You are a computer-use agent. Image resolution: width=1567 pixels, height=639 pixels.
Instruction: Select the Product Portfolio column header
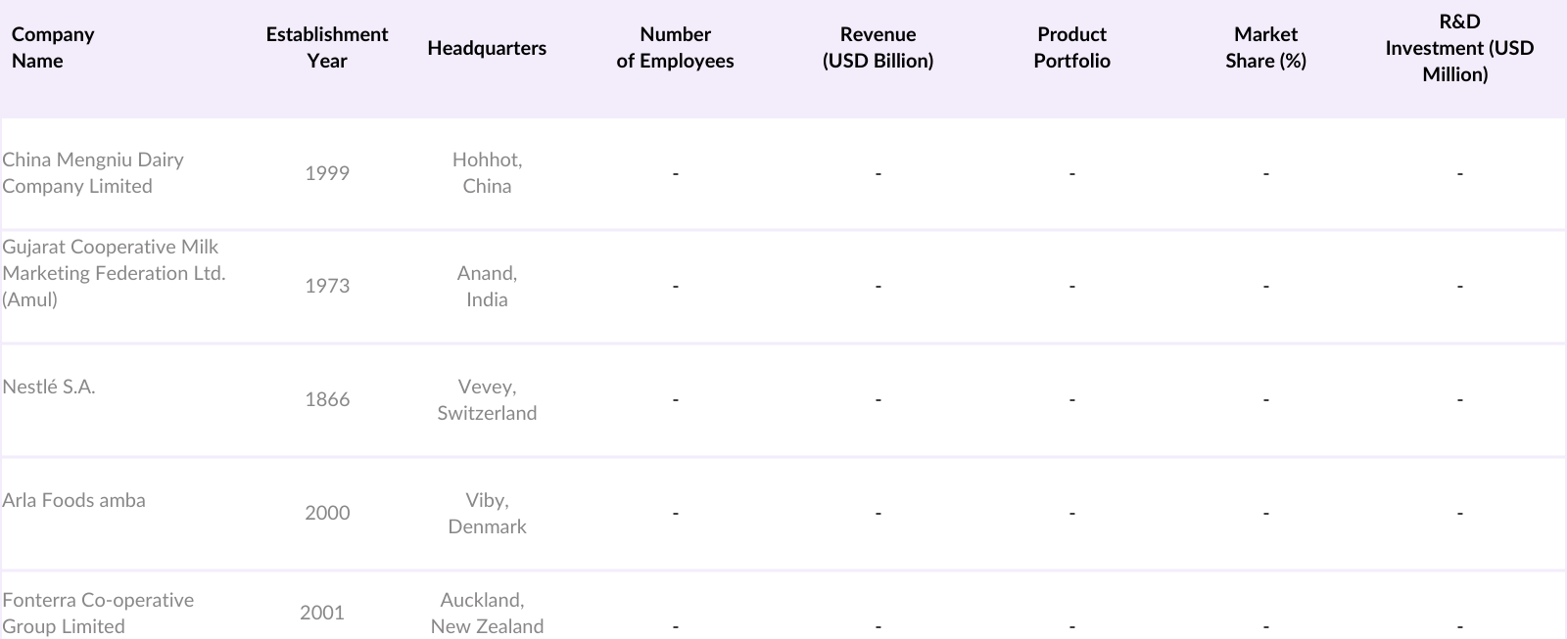point(1071,48)
